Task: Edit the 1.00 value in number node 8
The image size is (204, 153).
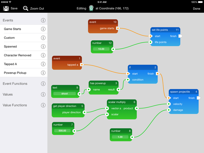Action: (x=120, y=137)
